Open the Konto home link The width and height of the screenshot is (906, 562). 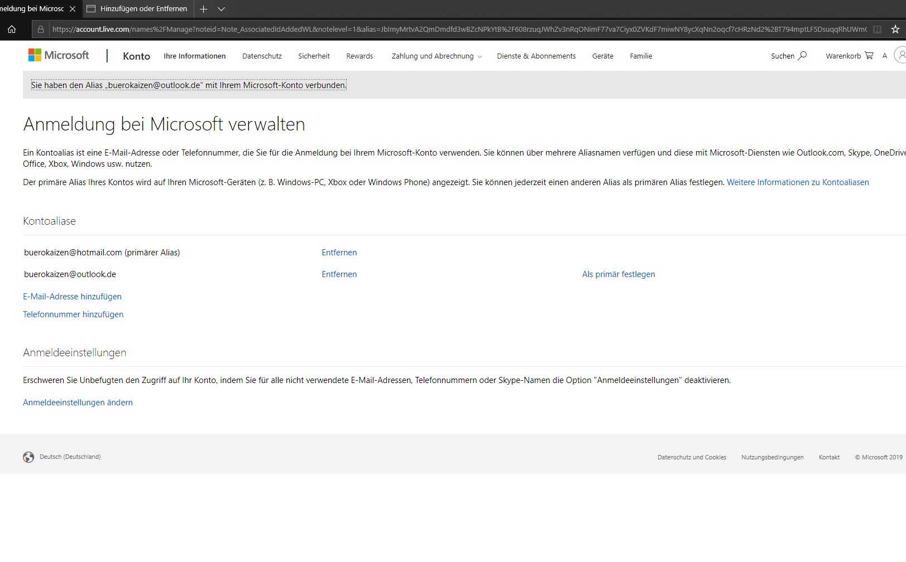(136, 56)
